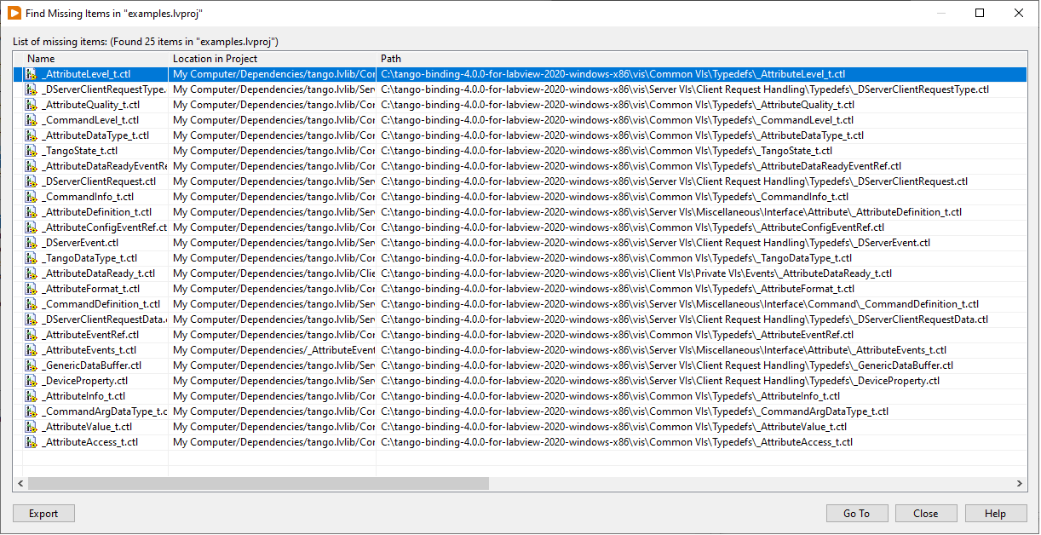The image size is (1041, 535).
Task: Click the file icon beside _CommandLevel_t.ctl
Action: click(x=31, y=120)
